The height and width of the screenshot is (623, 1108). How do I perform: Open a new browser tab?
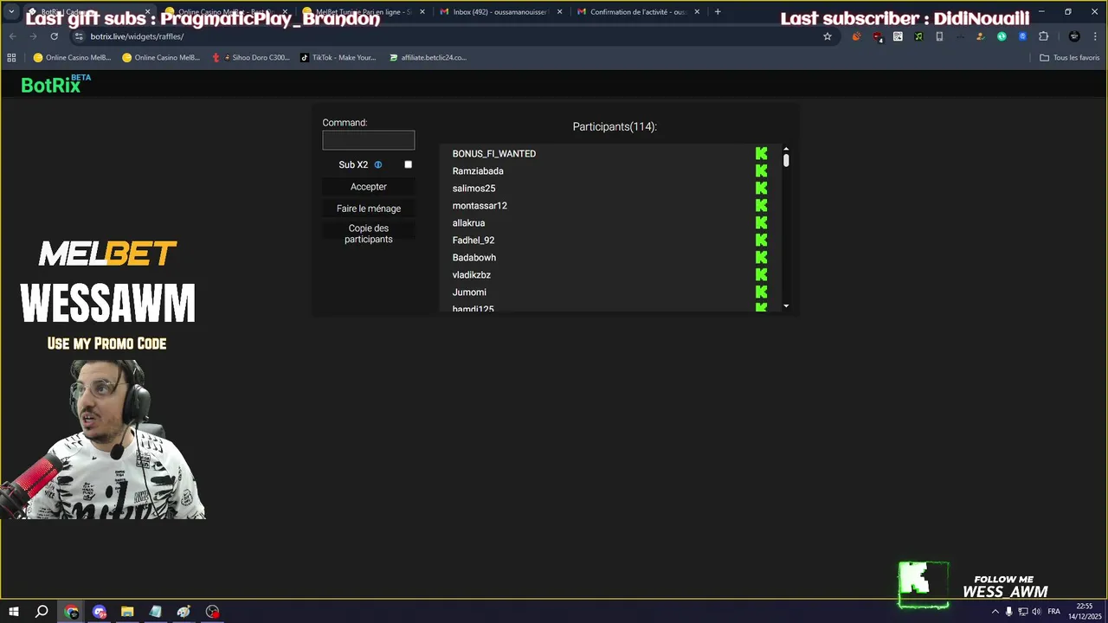[x=718, y=12]
